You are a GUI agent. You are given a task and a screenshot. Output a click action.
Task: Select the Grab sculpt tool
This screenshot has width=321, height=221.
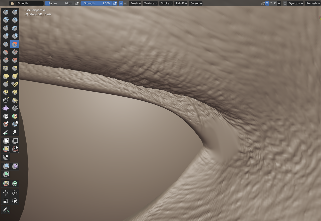pyautogui.click(x=15, y=68)
